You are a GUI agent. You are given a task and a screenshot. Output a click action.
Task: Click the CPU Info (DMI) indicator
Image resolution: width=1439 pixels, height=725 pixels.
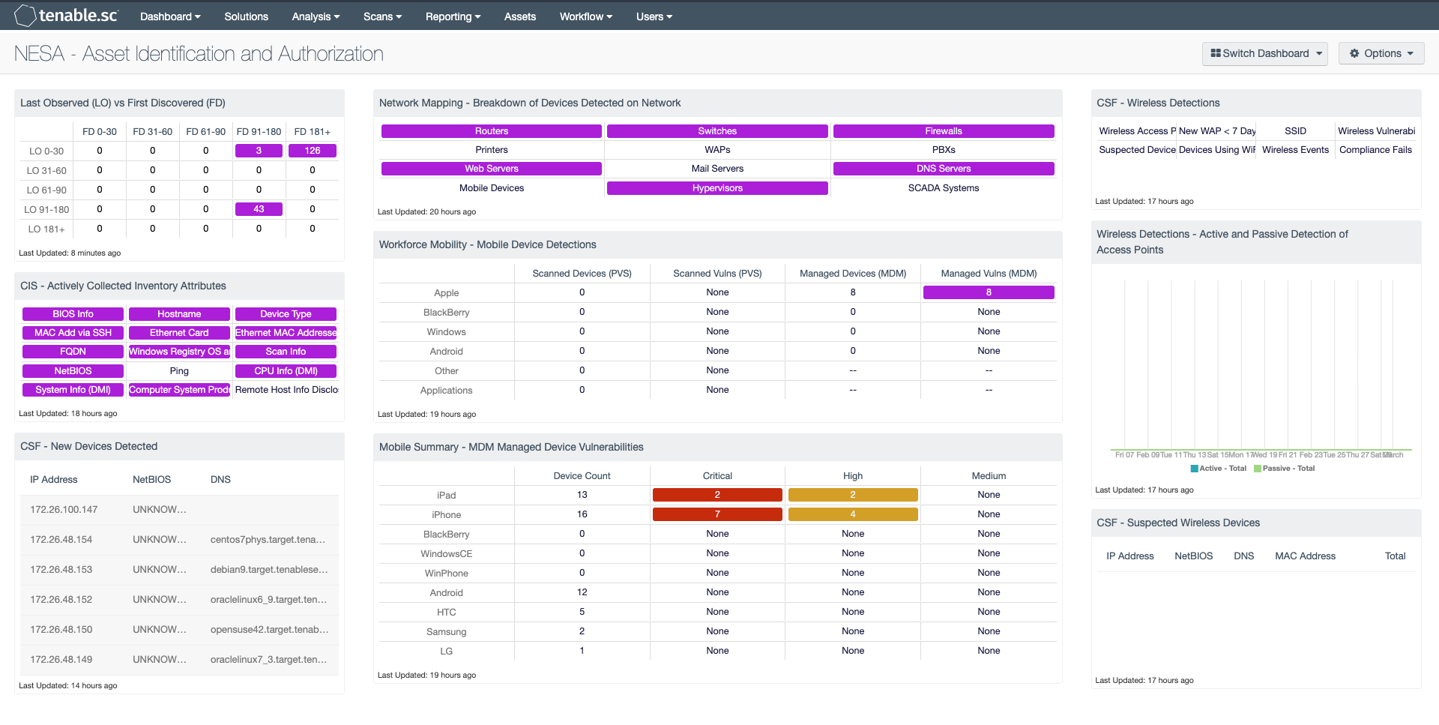(x=286, y=371)
